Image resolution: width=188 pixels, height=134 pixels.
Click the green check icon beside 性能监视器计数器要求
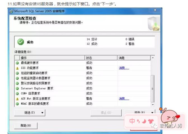point(17,78)
